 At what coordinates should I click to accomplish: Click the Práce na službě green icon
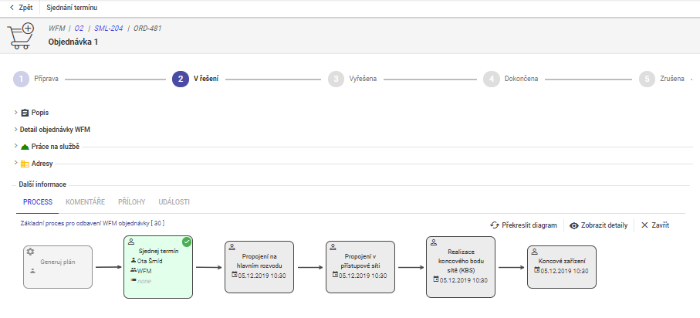coord(25,147)
